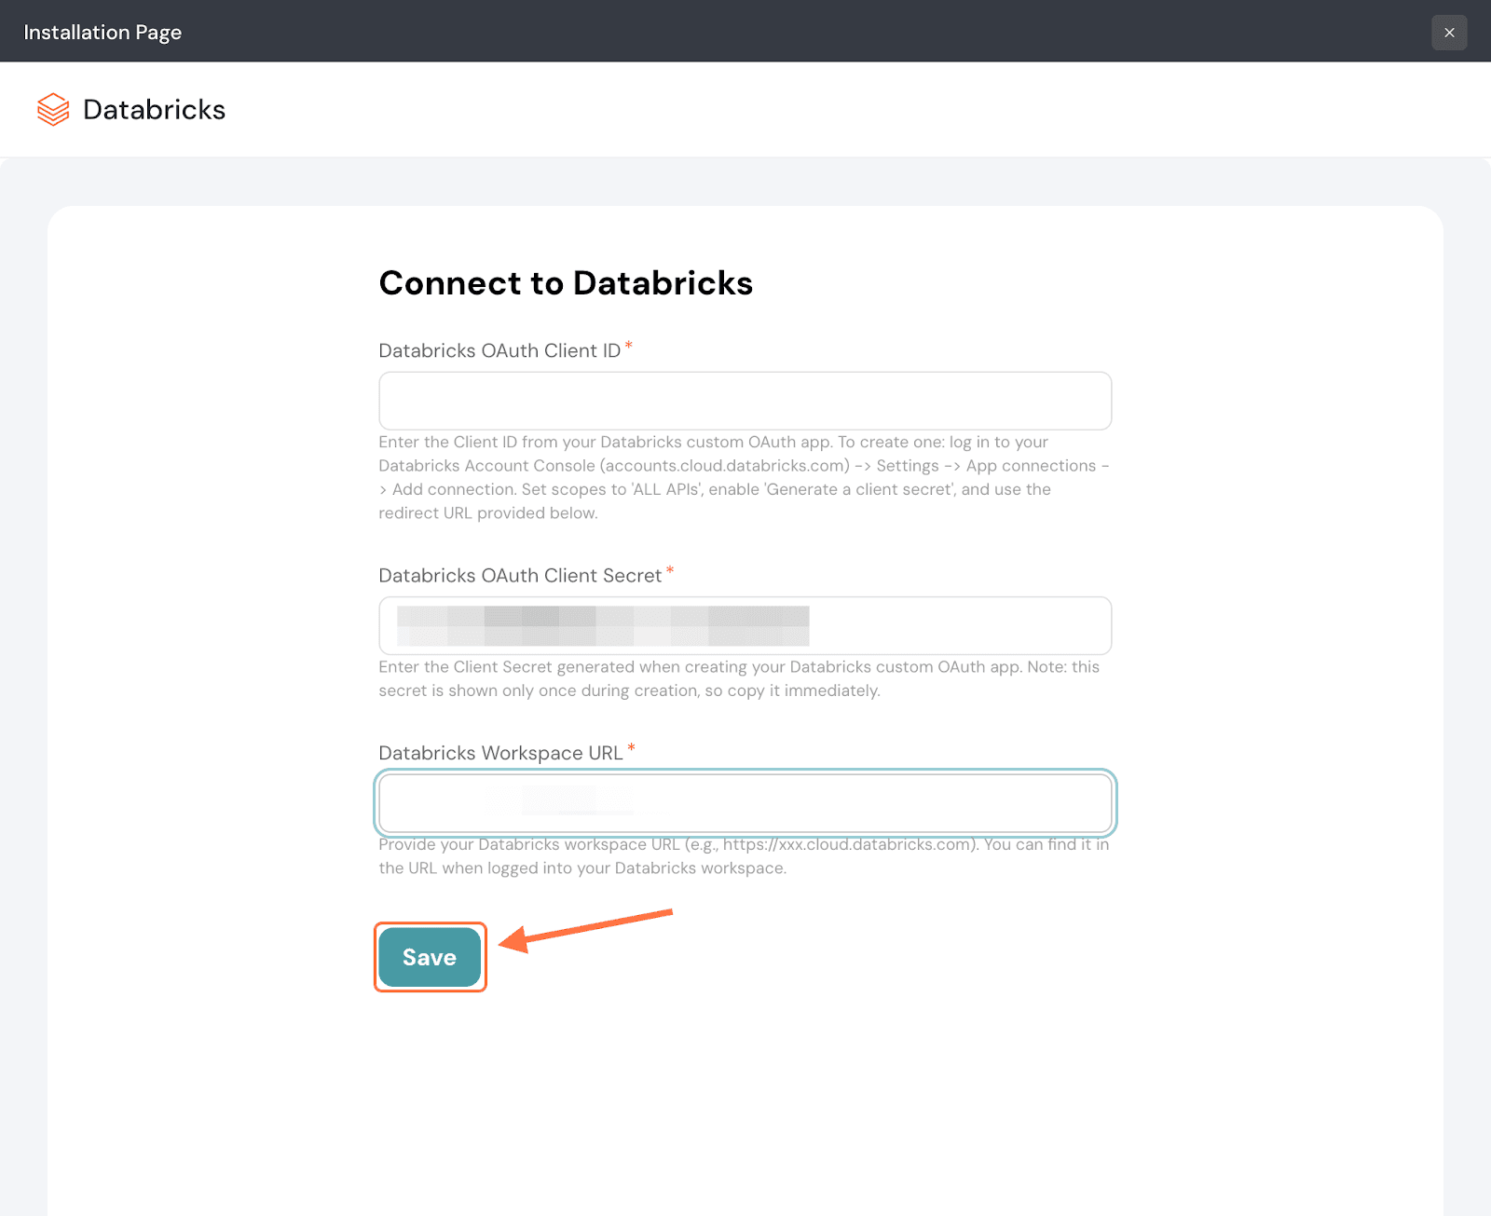Click the required asterisk next to Client Secret
This screenshot has height=1216, width=1491.
coord(670,571)
